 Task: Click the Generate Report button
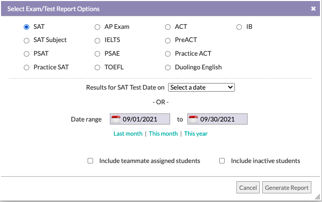(x=287, y=187)
